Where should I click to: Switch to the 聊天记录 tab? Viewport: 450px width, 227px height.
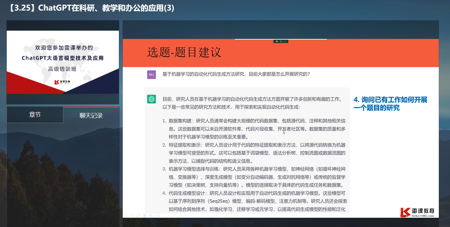click(91, 115)
